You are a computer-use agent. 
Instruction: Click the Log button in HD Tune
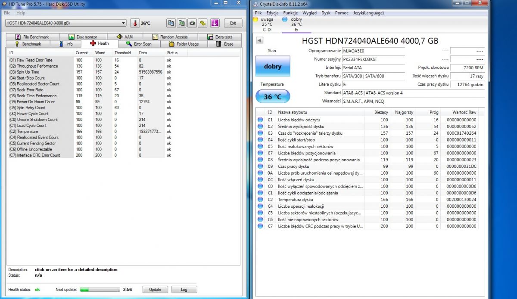tap(184, 290)
